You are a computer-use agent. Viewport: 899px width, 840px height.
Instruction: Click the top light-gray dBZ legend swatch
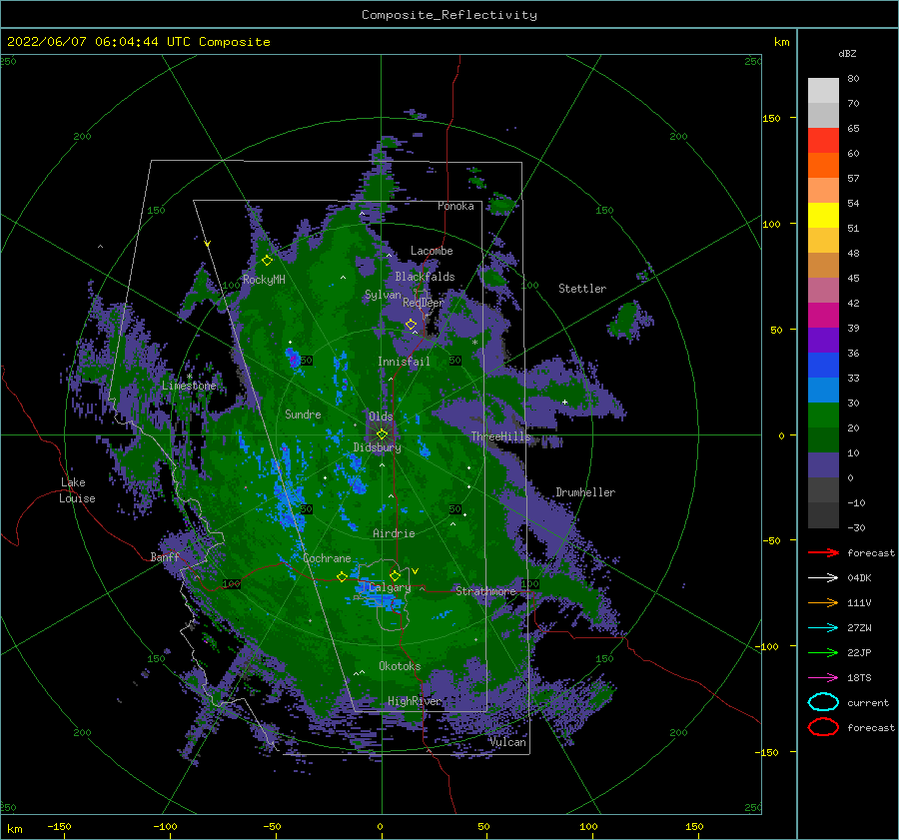pos(823,91)
